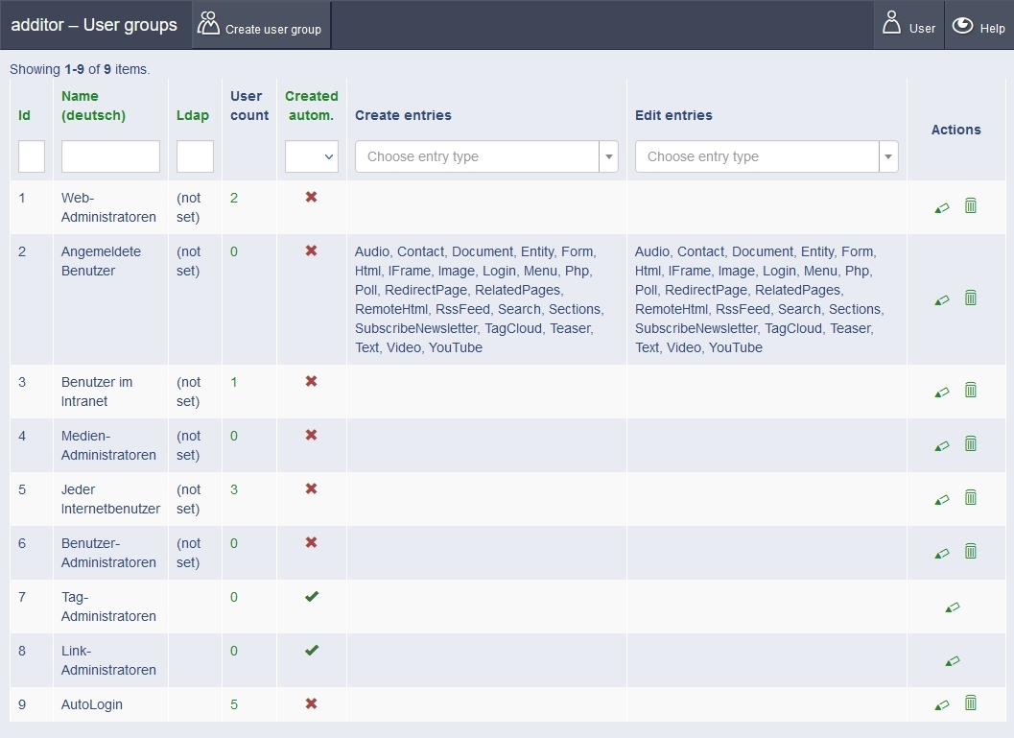Open the Created autom. filter dropdown
The height and width of the screenshot is (738, 1014).
(311, 156)
